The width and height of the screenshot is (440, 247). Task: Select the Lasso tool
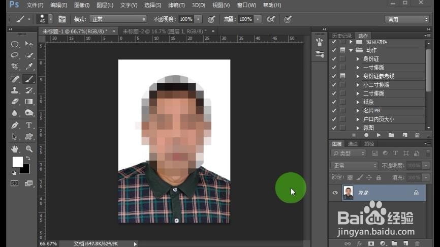[x=15, y=55]
